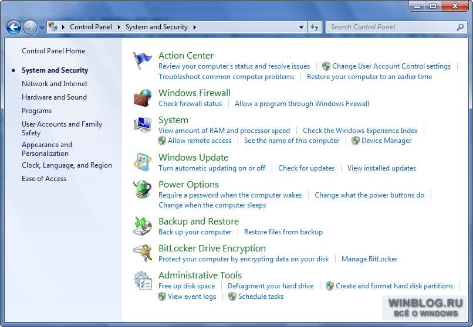Open Control Panel Home in sidebar
Screen dimensions: 473x327
click(53, 51)
